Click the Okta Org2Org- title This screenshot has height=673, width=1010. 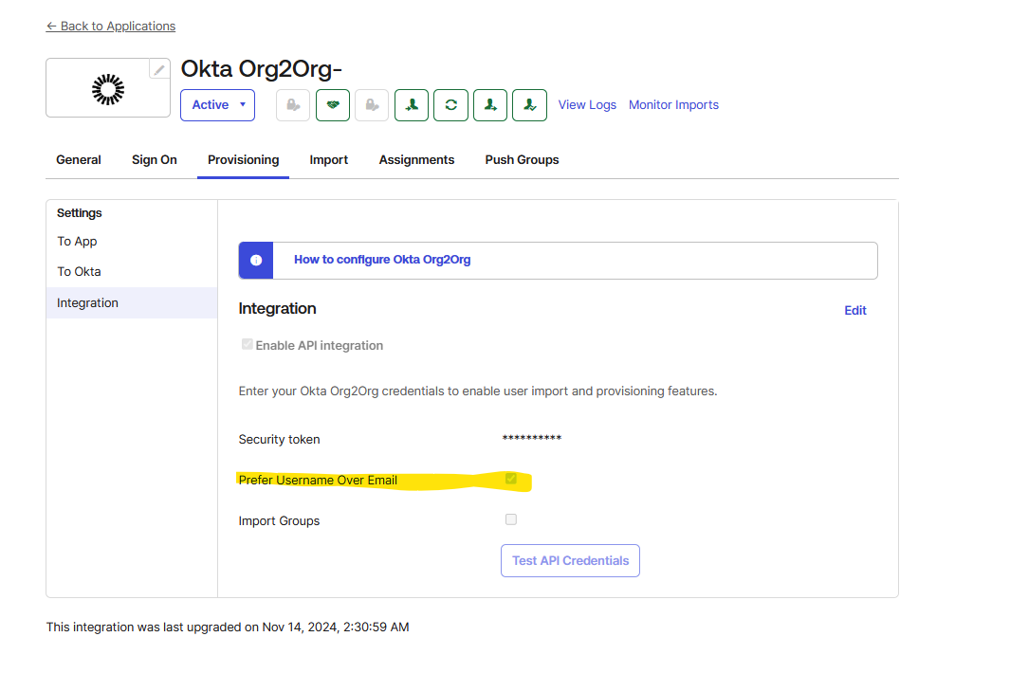click(x=261, y=68)
